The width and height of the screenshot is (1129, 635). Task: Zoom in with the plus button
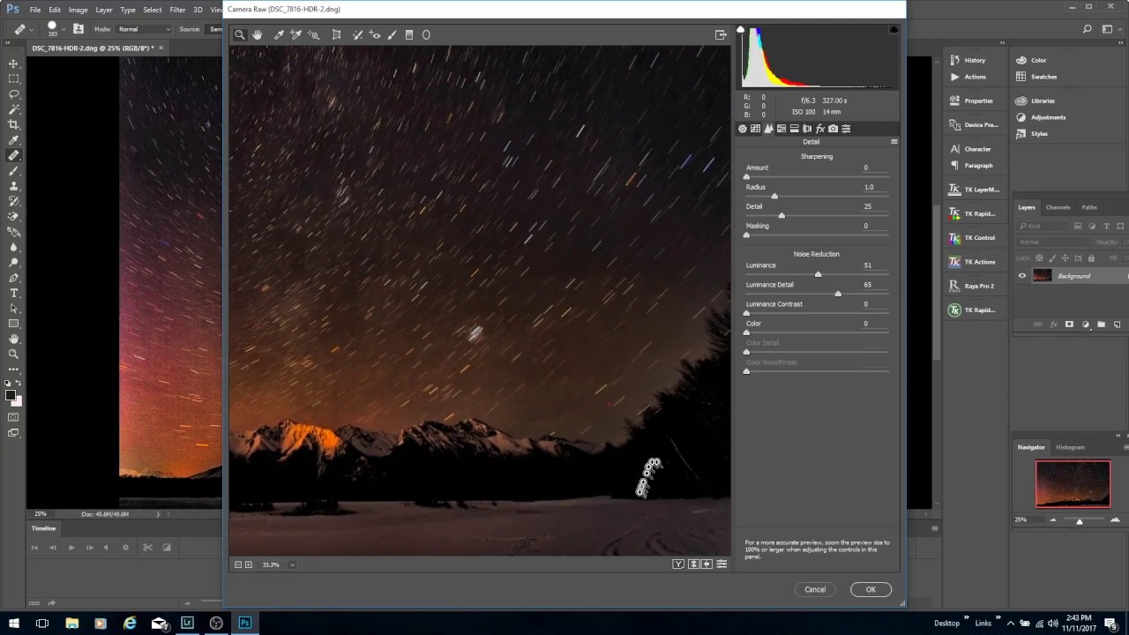coord(248,564)
